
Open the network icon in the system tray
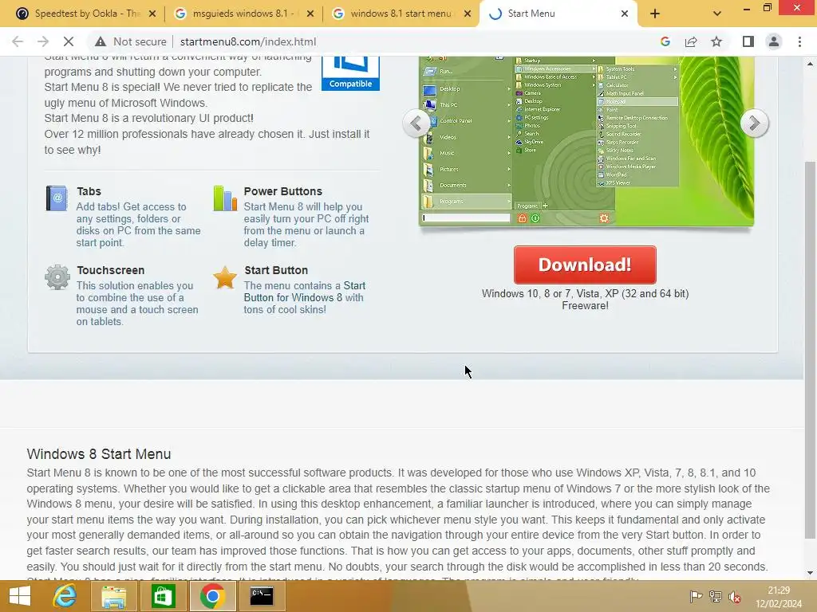click(x=716, y=596)
